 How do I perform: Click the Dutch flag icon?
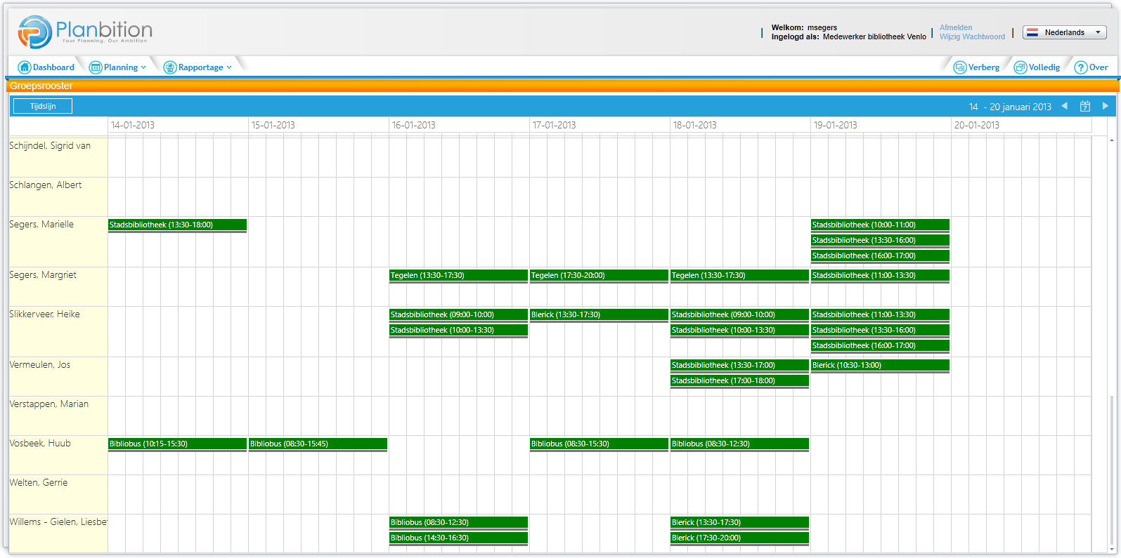1032,32
